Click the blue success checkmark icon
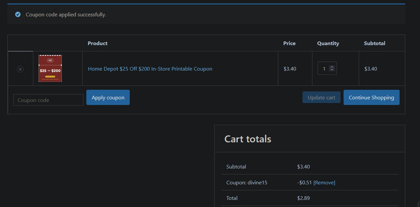Screen dimensions: 420x207 [x=18, y=14]
